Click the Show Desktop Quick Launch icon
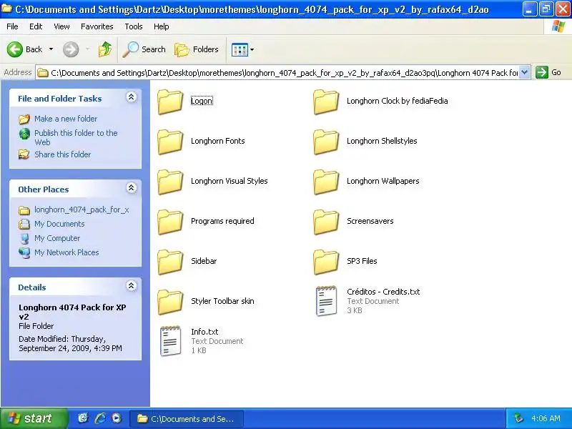Screen dimensions: 572x429 pyautogui.click(x=83, y=418)
